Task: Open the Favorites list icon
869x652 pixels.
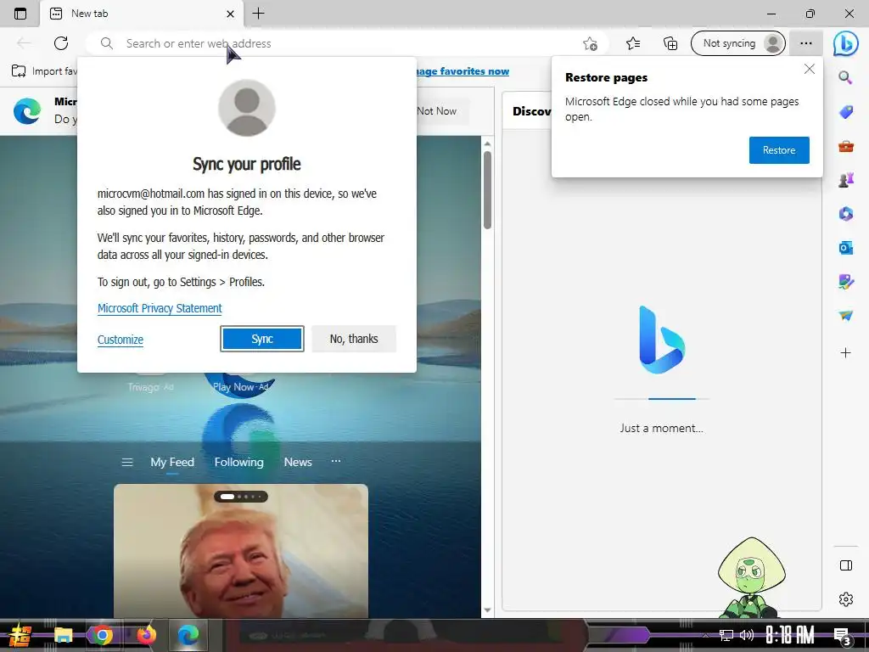Action: 633,43
